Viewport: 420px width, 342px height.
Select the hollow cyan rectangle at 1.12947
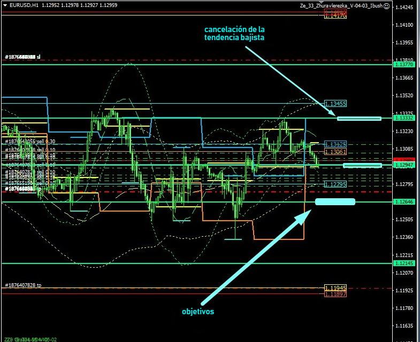click(362, 166)
